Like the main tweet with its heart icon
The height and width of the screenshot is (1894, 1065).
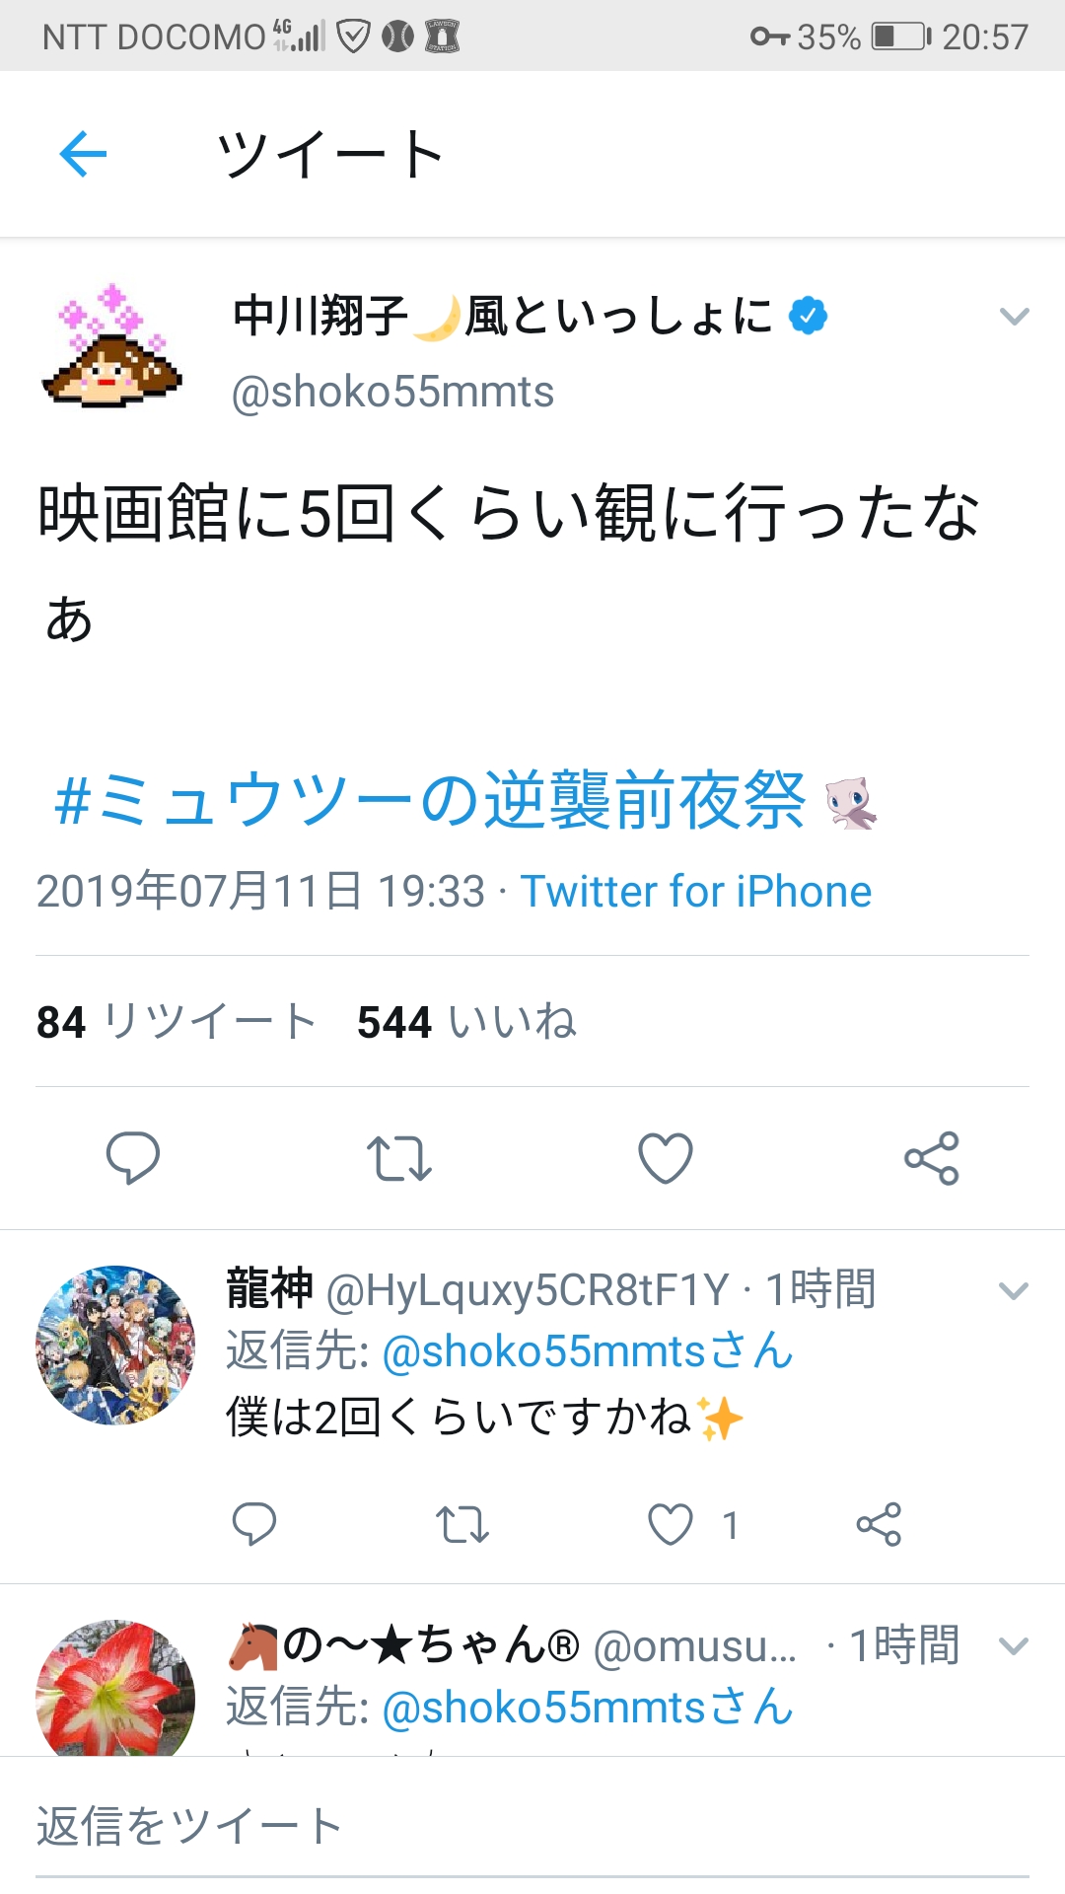point(666,1158)
